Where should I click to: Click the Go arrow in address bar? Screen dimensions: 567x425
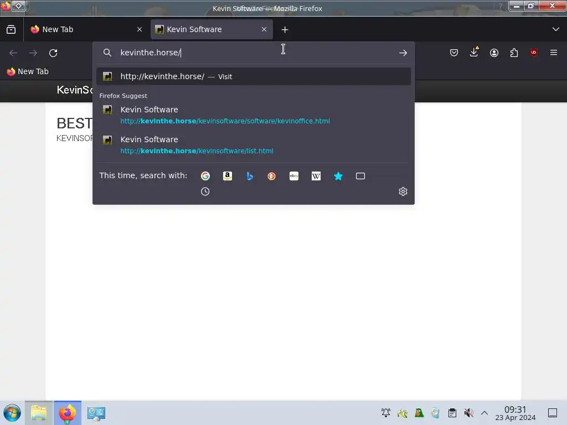tap(403, 53)
